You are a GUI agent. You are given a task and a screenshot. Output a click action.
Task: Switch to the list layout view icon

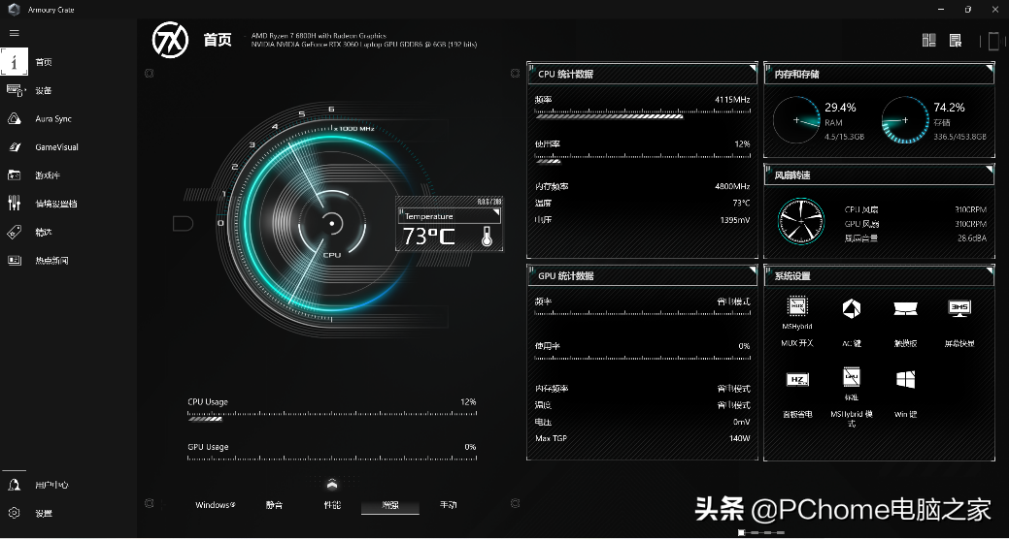pos(956,41)
